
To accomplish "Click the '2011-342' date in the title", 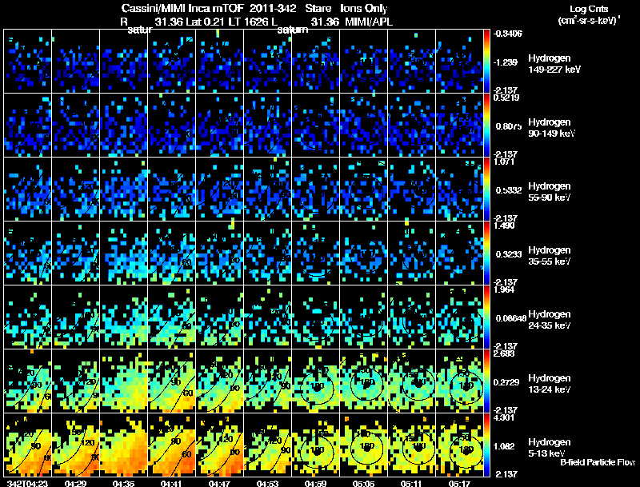I will tap(273, 8).
